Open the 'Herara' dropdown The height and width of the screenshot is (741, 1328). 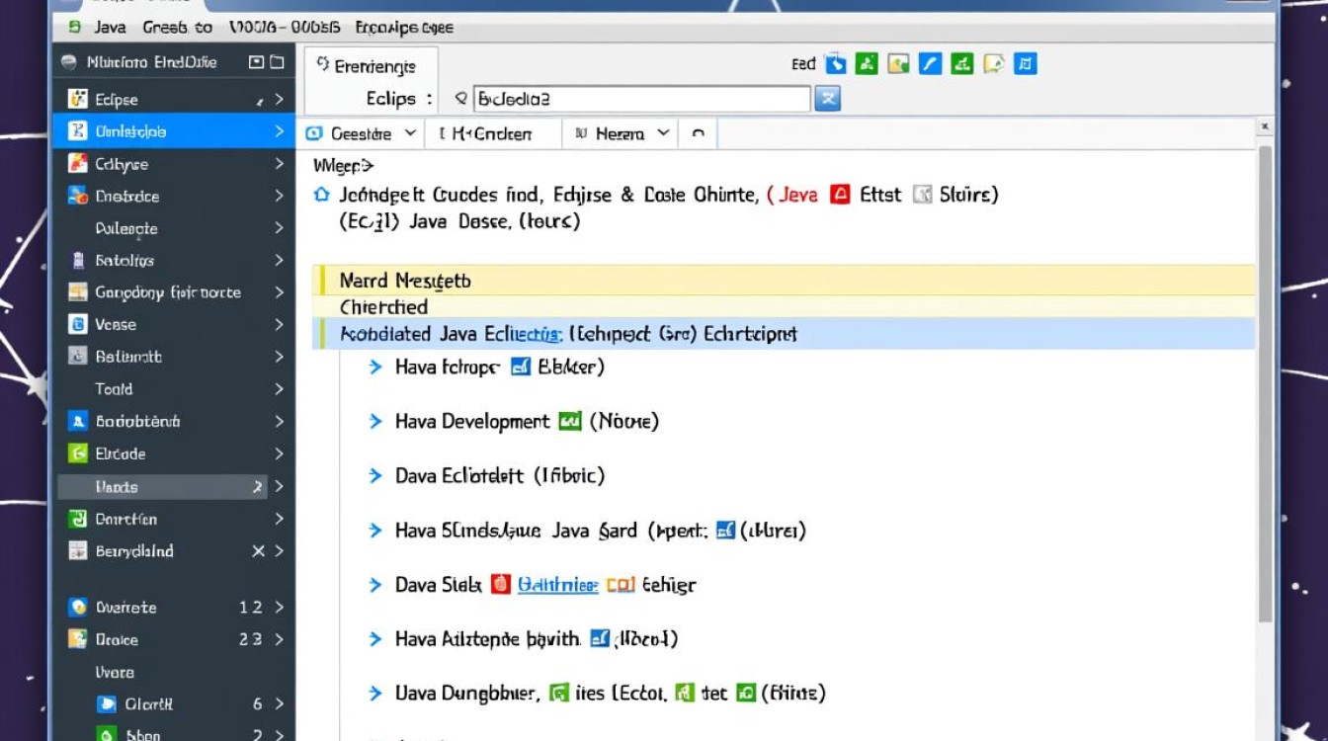(663, 133)
